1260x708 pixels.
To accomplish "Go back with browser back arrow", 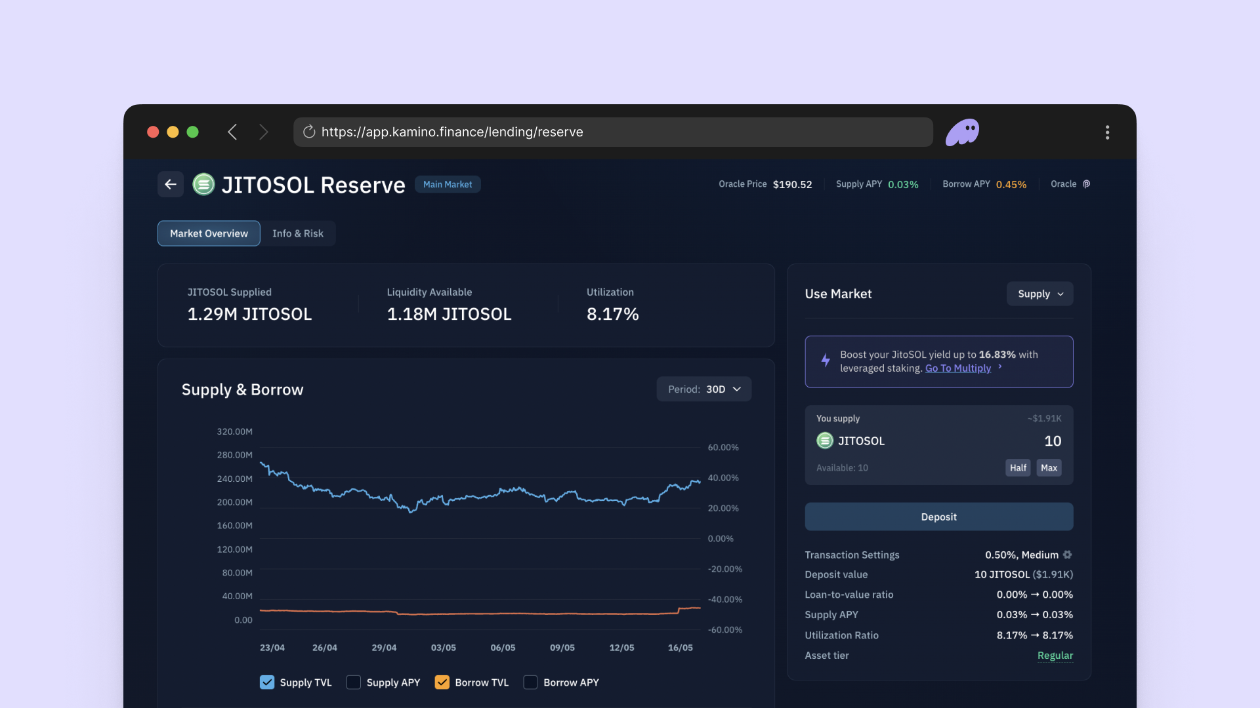I will 232,132.
